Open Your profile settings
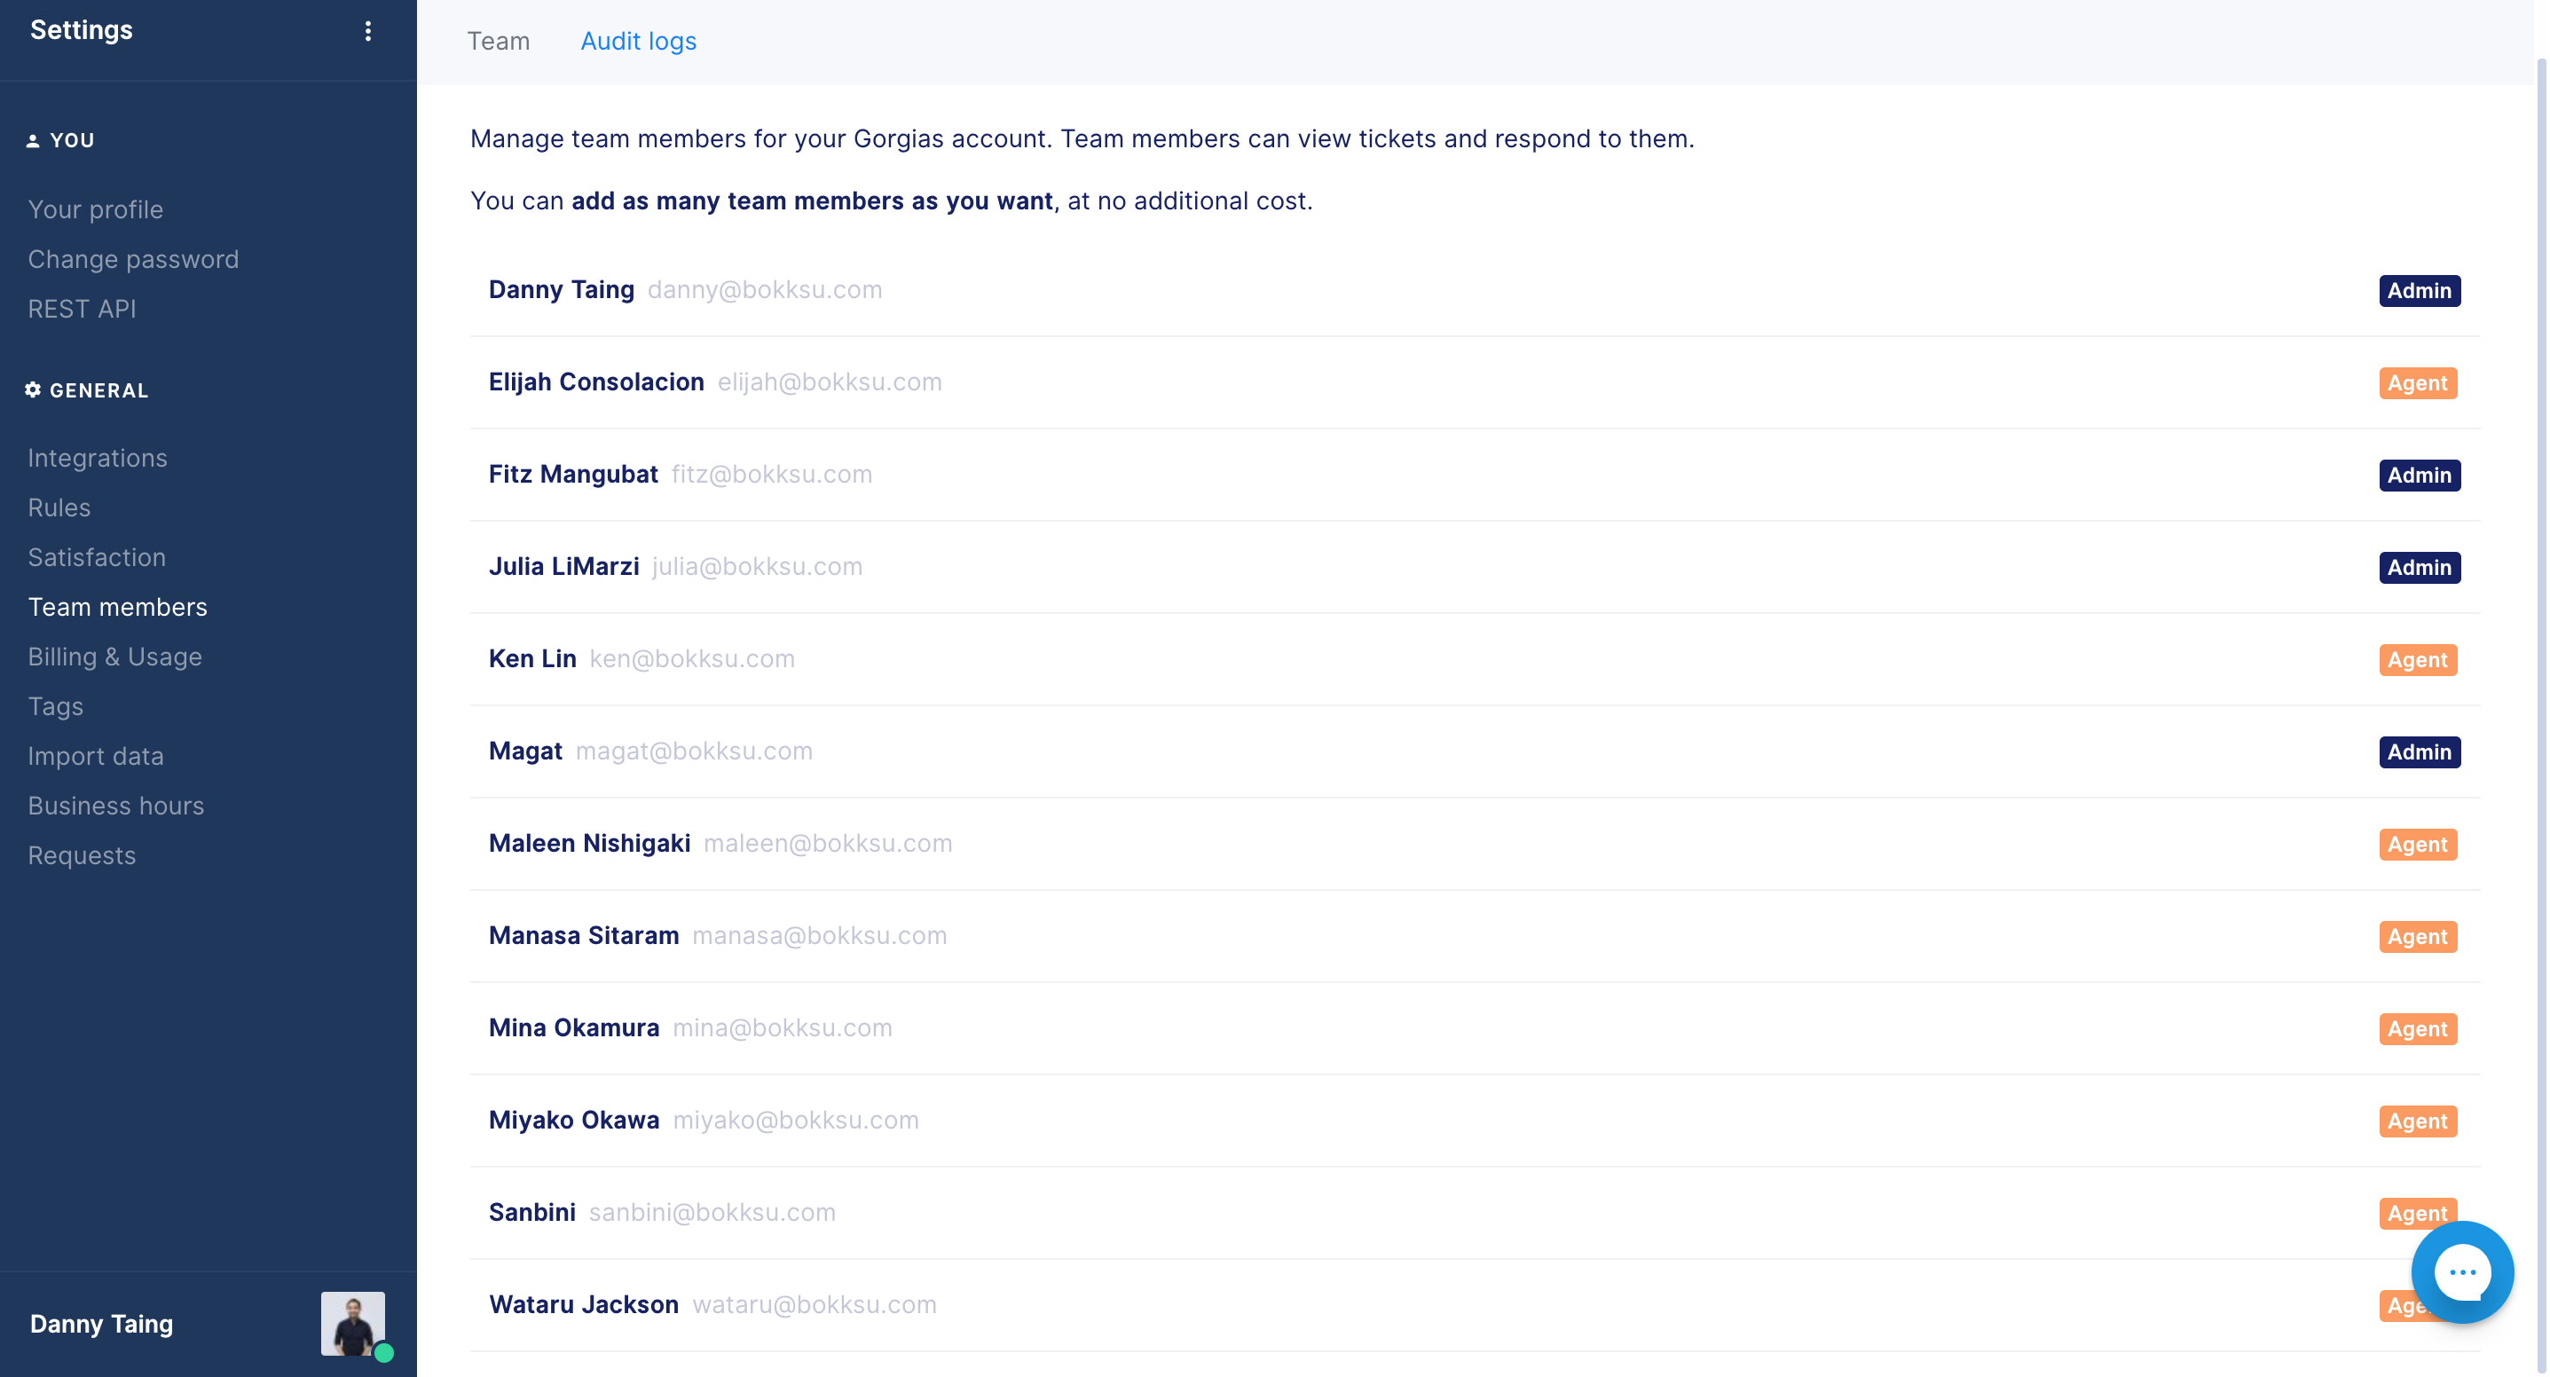The image size is (2550, 1377). click(95, 209)
